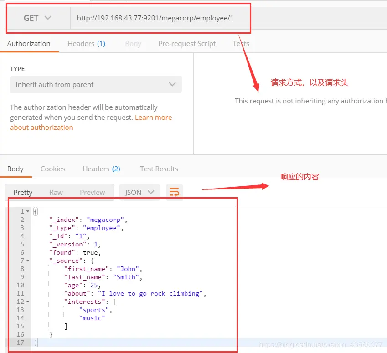The height and width of the screenshot is (353, 387).
Task: Open the Inherit auth from parent dropdown
Action: [96, 84]
